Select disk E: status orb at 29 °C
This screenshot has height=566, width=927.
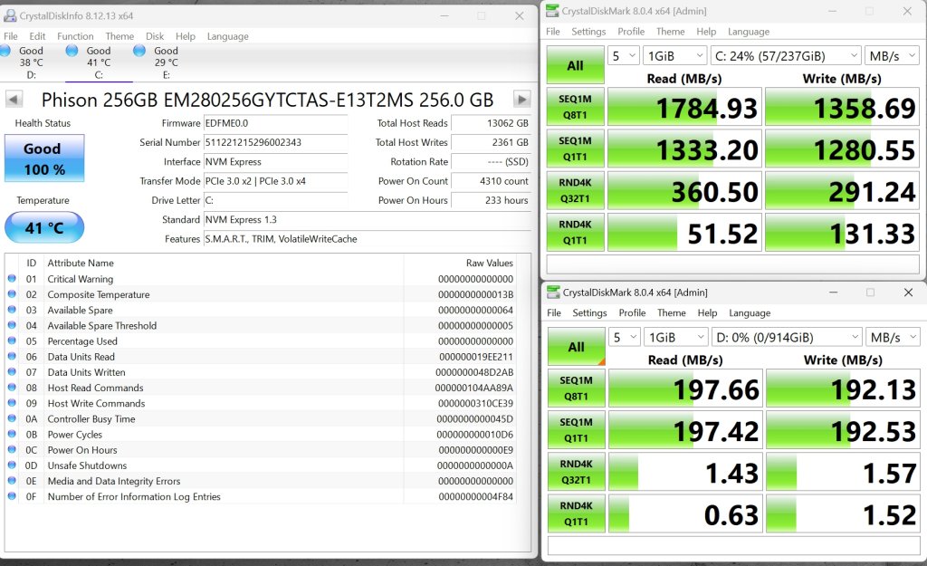pyautogui.click(x=139, y=51)
